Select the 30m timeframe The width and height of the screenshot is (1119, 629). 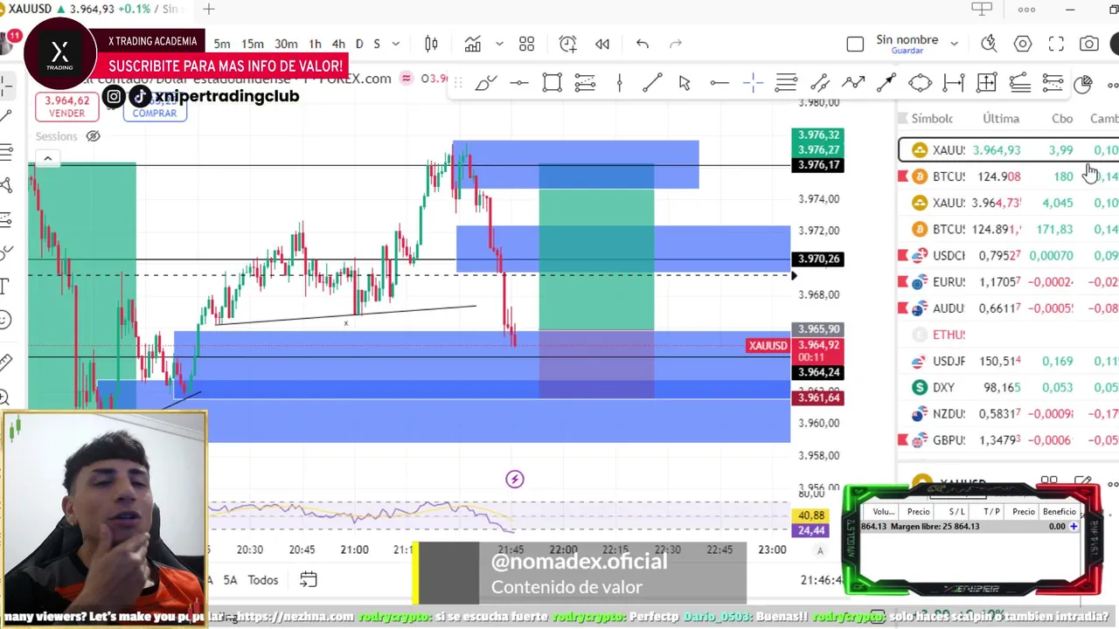click(x=286, y=44)
